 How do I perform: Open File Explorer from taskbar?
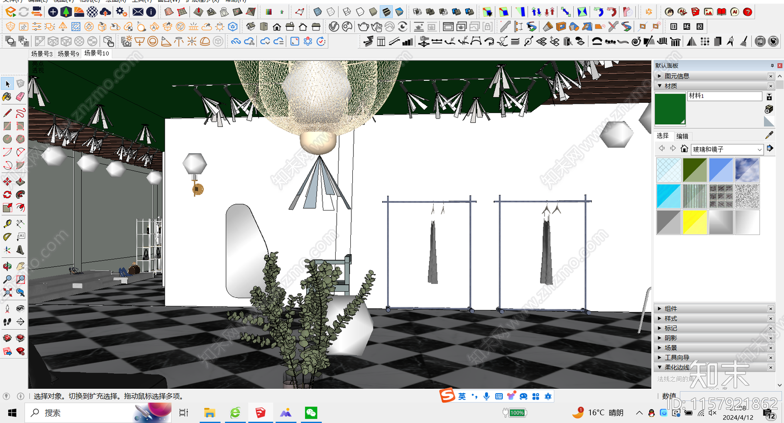coord(210,413)
